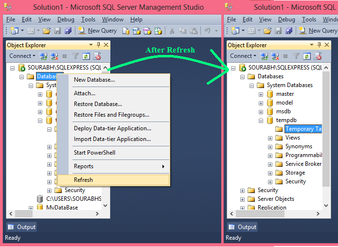Click horizontal scrollbar thumb in right Object Explorer
This screenshot has width=338, height=247.
[260, 214]
